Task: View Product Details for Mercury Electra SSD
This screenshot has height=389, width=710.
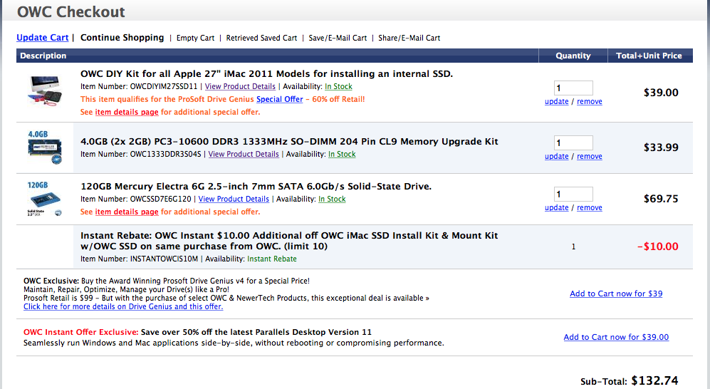Action: click(234, 199)
